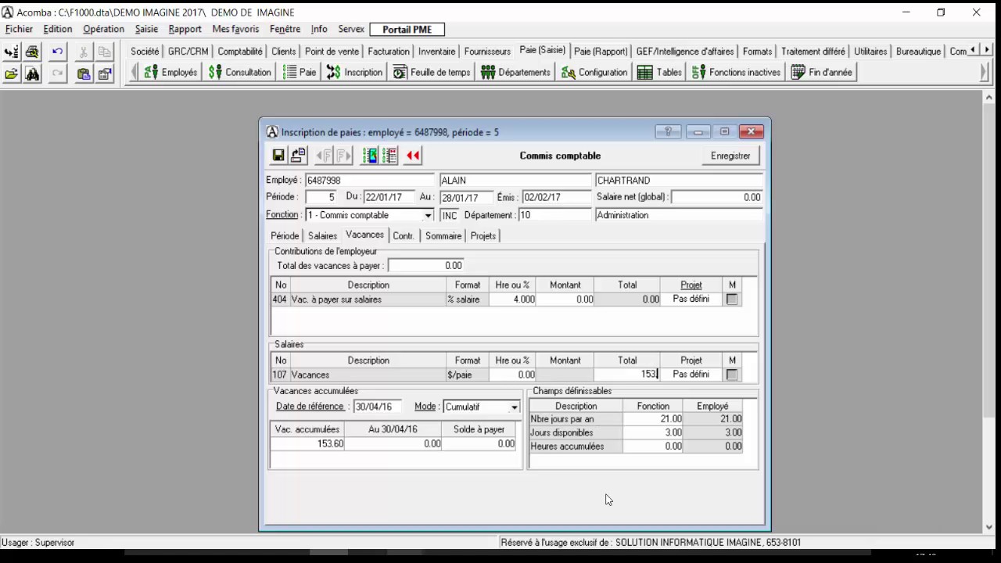The image size is (1001, 563).
Task: Open Tables toolbar item
Action: pyautogui.click(x=659, y=72)
